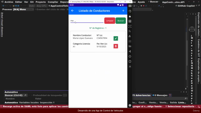Screen dimensions: 201x113
Task: Click the Genymotion camera capture icon
Action: pyautogui.click(x=130, y=16)
